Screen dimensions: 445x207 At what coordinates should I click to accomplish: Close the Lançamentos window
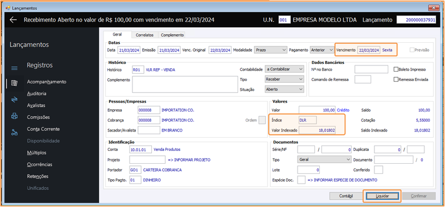click(434, 8)
